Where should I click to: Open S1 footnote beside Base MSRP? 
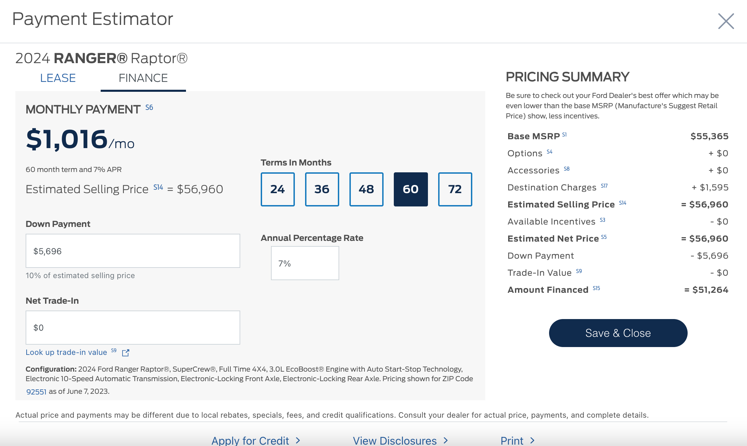564,134
